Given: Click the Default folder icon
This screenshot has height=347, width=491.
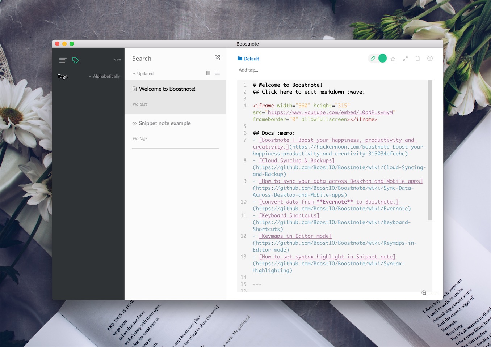Looking at the screenshot, I should [x=240, y=59].
